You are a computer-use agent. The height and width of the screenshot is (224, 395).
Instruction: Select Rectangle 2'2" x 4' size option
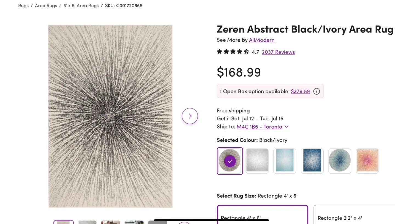coord(354,214)
